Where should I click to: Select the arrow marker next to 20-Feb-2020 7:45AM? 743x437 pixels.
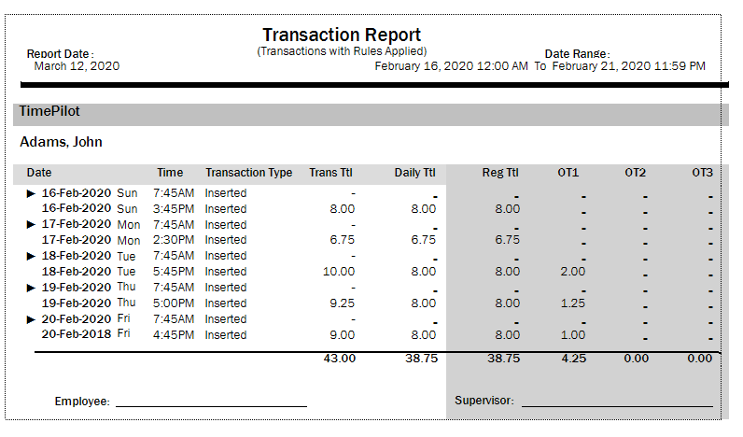(x=32, y=319)
